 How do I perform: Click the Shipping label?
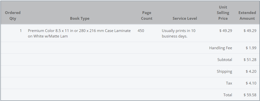[224, 71]
